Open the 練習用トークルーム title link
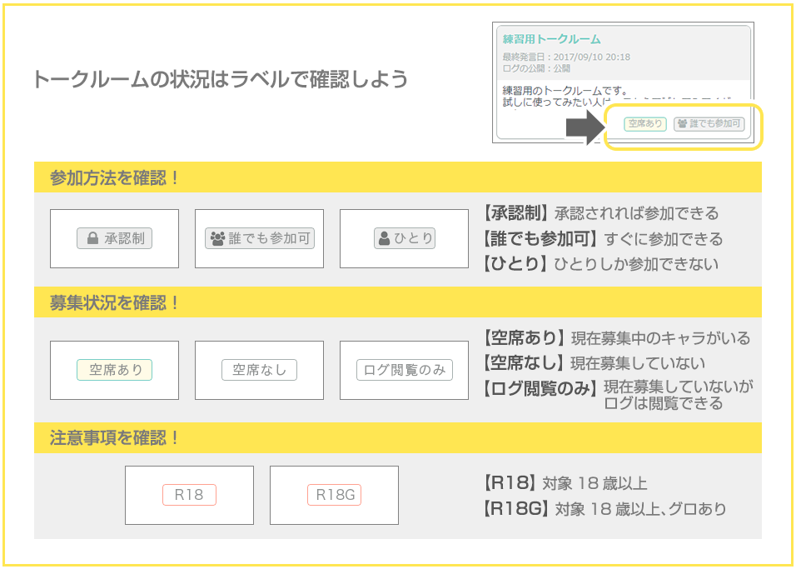This screenshot has height=569, width=796. [551, 39]
